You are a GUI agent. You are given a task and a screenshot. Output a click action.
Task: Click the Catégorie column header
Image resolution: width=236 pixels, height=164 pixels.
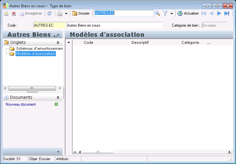pos(190,43)
